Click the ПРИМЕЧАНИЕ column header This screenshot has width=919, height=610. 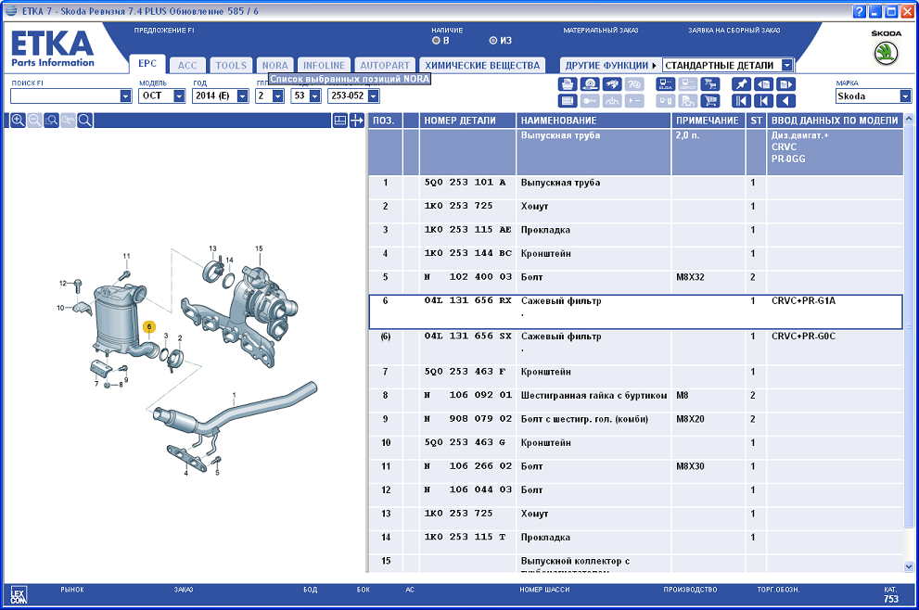708,121
